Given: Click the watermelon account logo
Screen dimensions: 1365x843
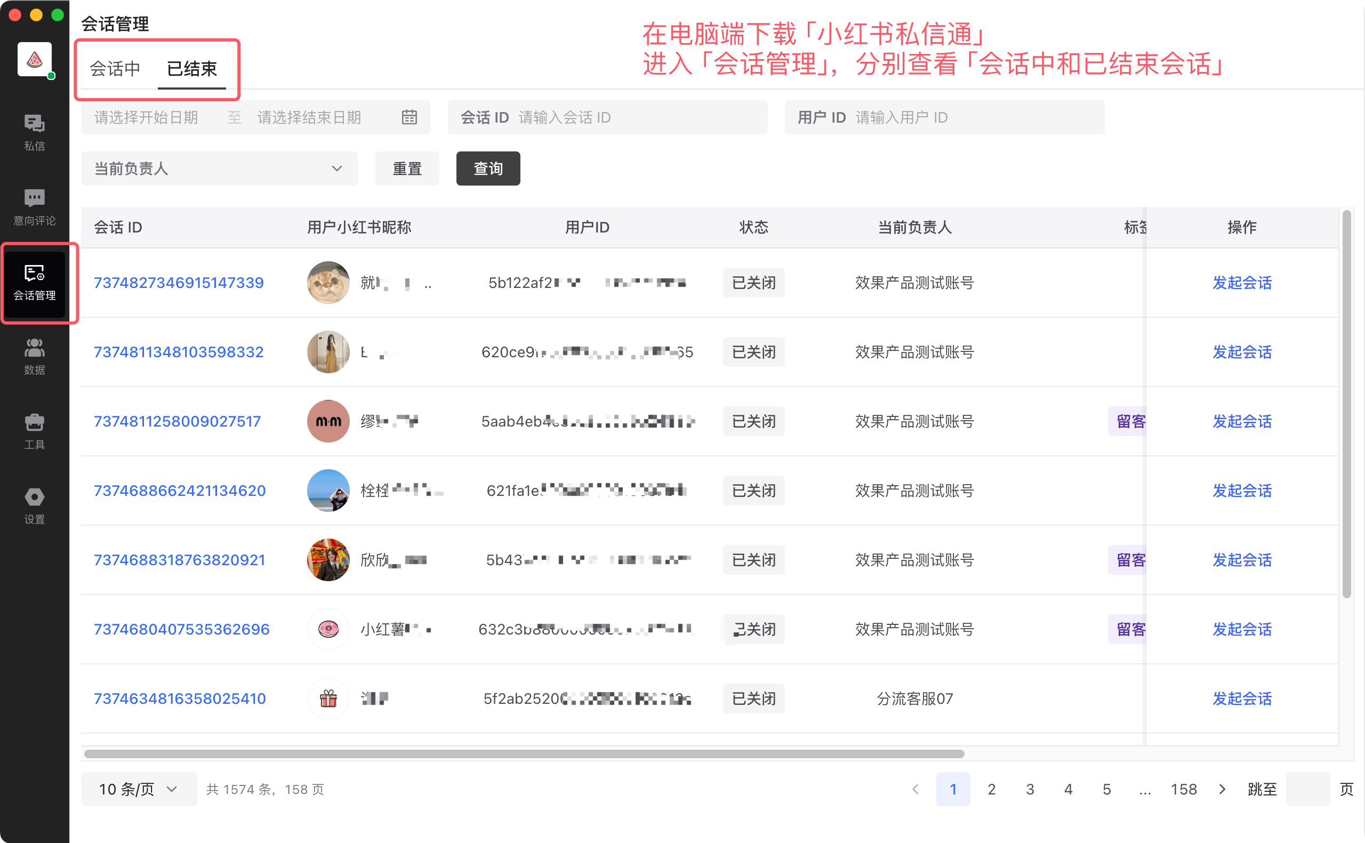Looking at the screenshot, I should pos(35,59).
